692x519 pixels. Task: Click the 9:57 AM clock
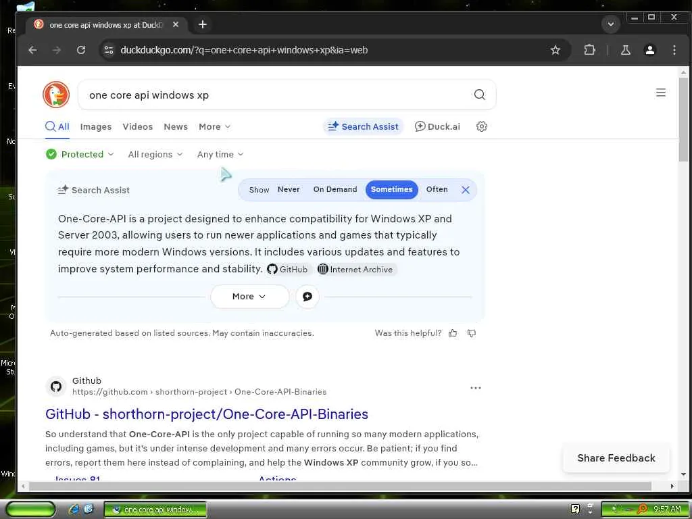pos(667,510)
